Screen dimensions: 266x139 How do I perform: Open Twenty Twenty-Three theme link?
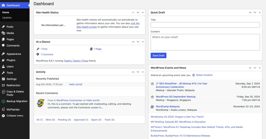[x=76, y=61]
